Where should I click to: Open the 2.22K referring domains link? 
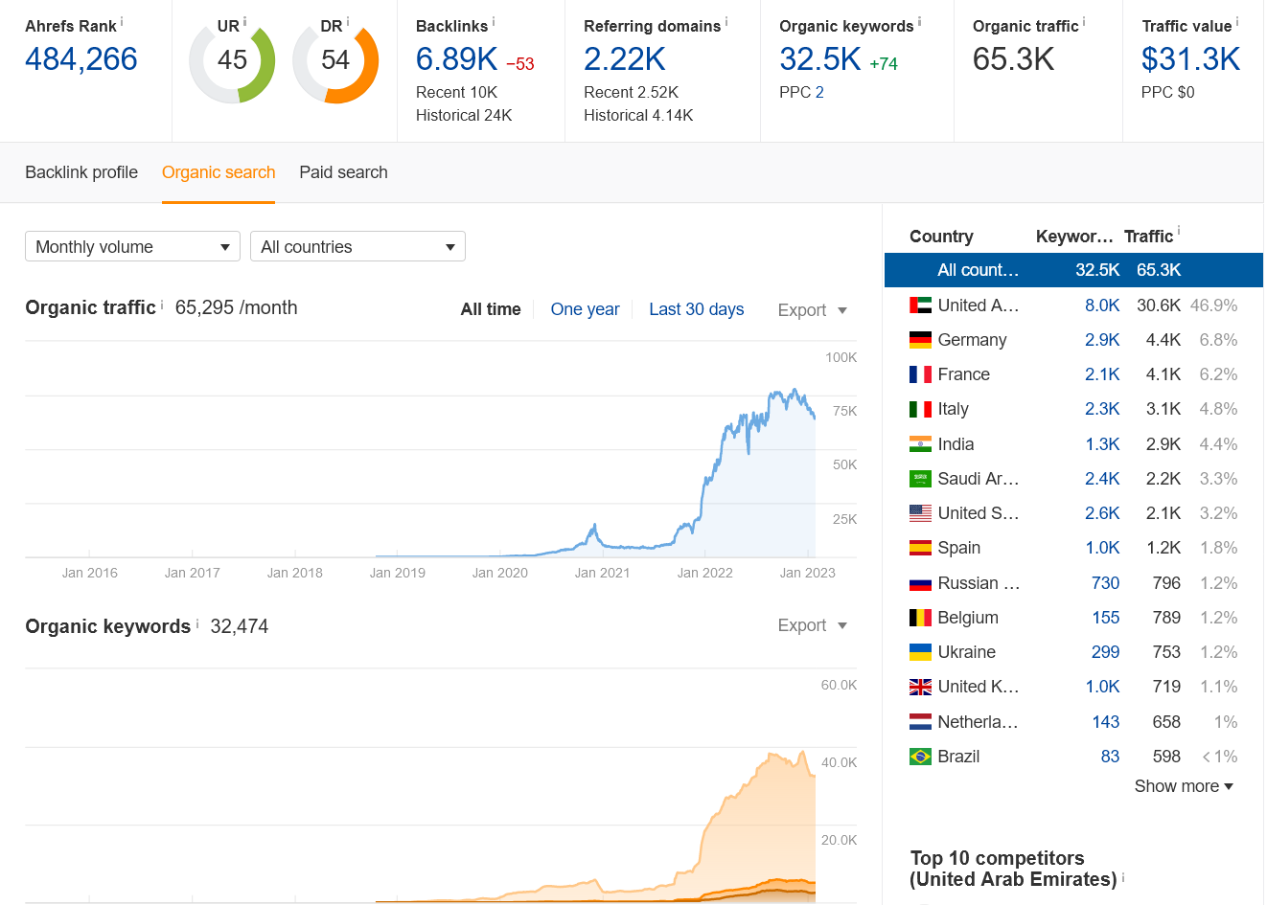click(x=625, y=59)
